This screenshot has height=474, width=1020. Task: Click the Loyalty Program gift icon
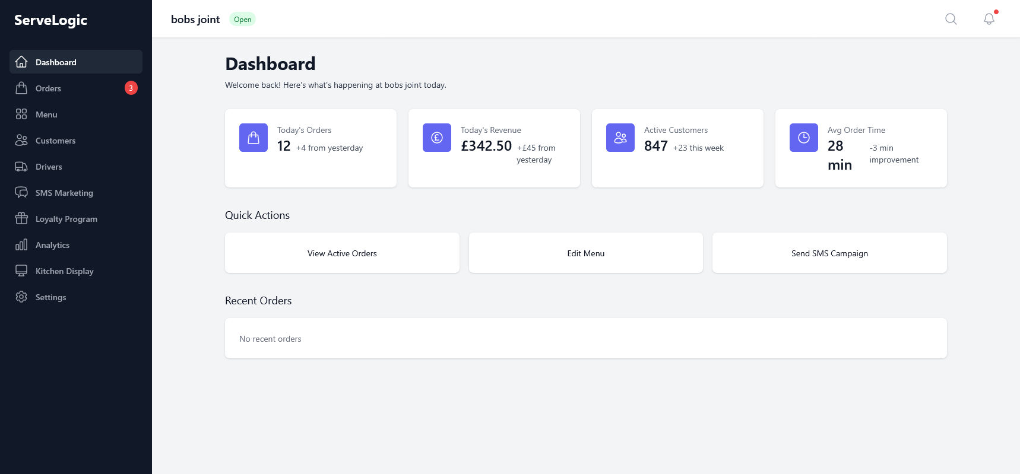[x=21, y=219]
